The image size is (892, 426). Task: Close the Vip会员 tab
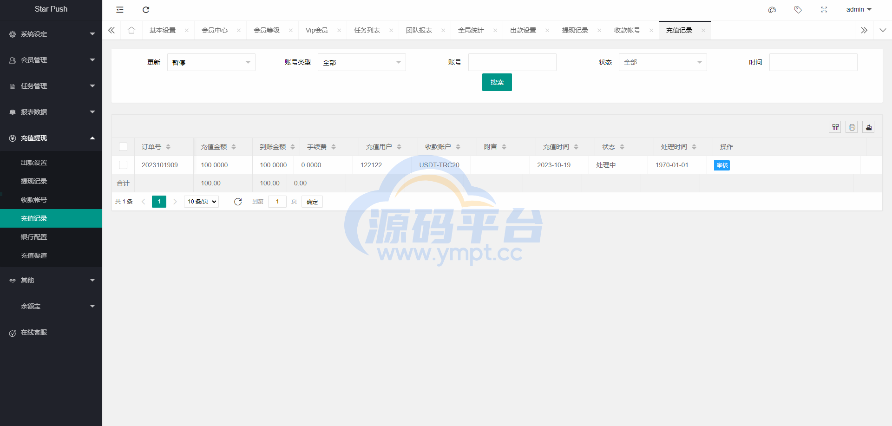click(x=339, y=31)
